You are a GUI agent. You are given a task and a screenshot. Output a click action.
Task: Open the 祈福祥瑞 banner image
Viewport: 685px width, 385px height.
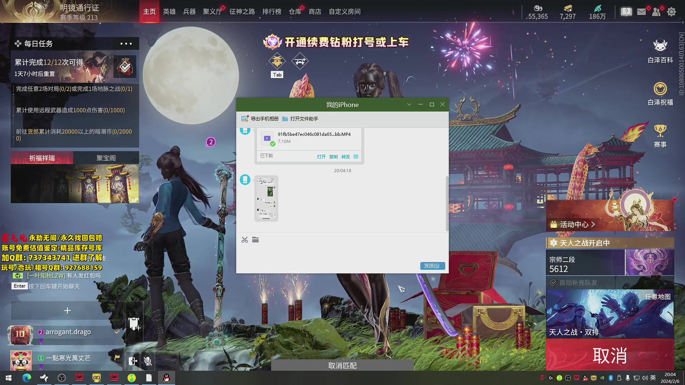coord(75,184)
